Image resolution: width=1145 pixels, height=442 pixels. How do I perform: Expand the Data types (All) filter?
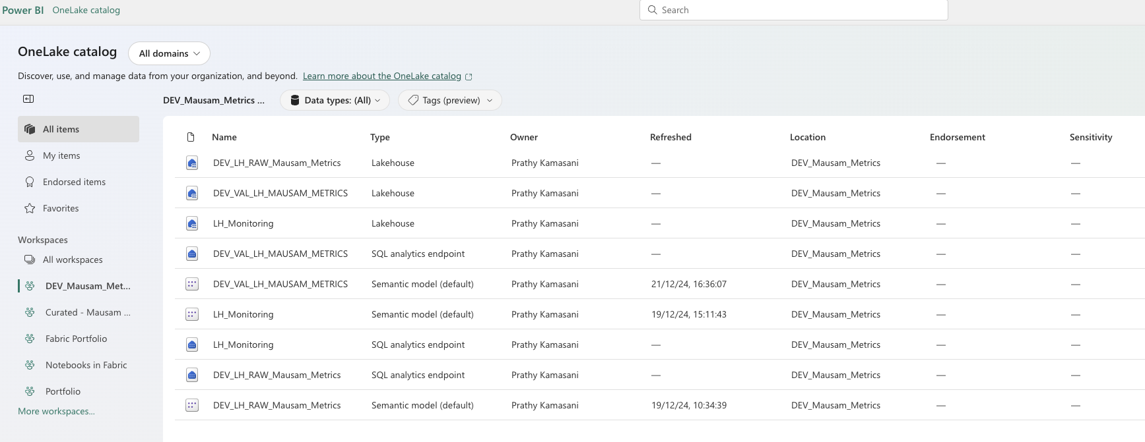(335, 100)
